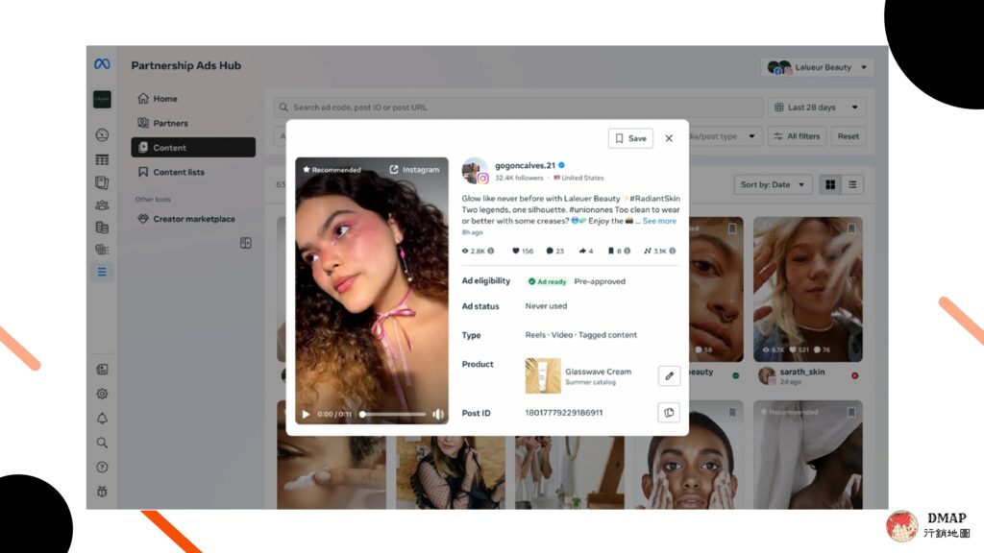Open the notifications bell in the sidebar

102,419
